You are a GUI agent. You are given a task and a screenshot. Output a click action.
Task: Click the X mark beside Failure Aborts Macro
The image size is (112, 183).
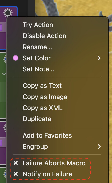tap(16, 163)
